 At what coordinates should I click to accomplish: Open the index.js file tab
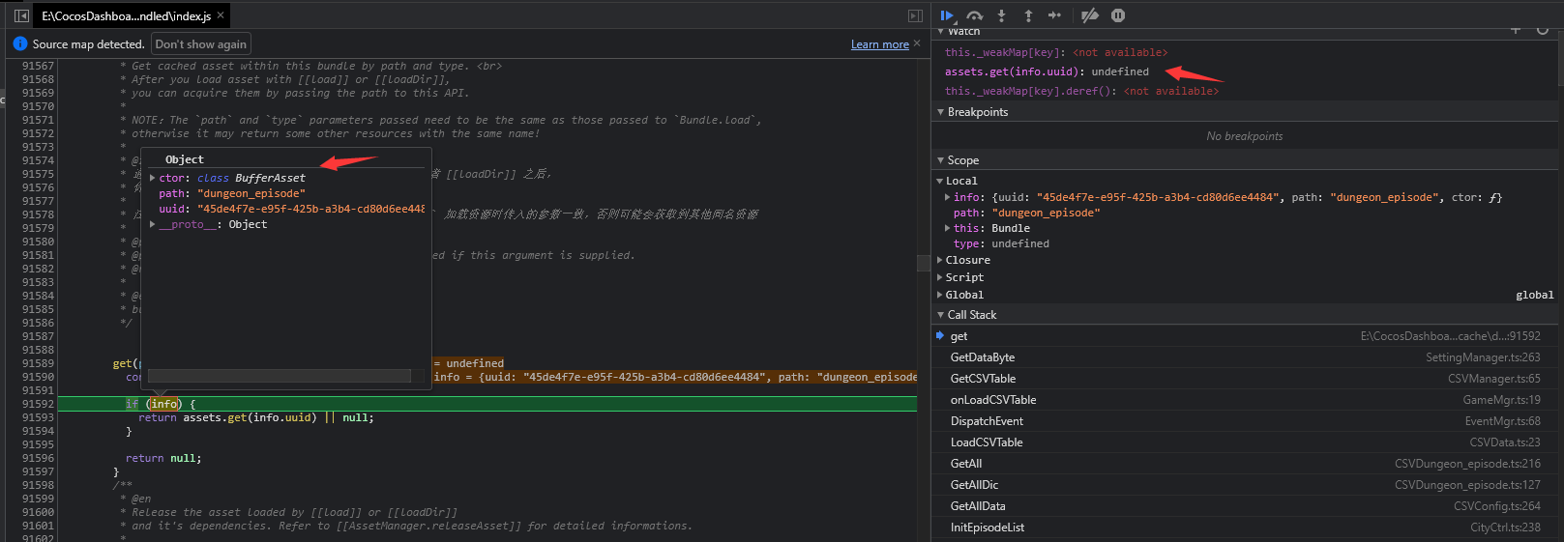[x=126, y=16]
